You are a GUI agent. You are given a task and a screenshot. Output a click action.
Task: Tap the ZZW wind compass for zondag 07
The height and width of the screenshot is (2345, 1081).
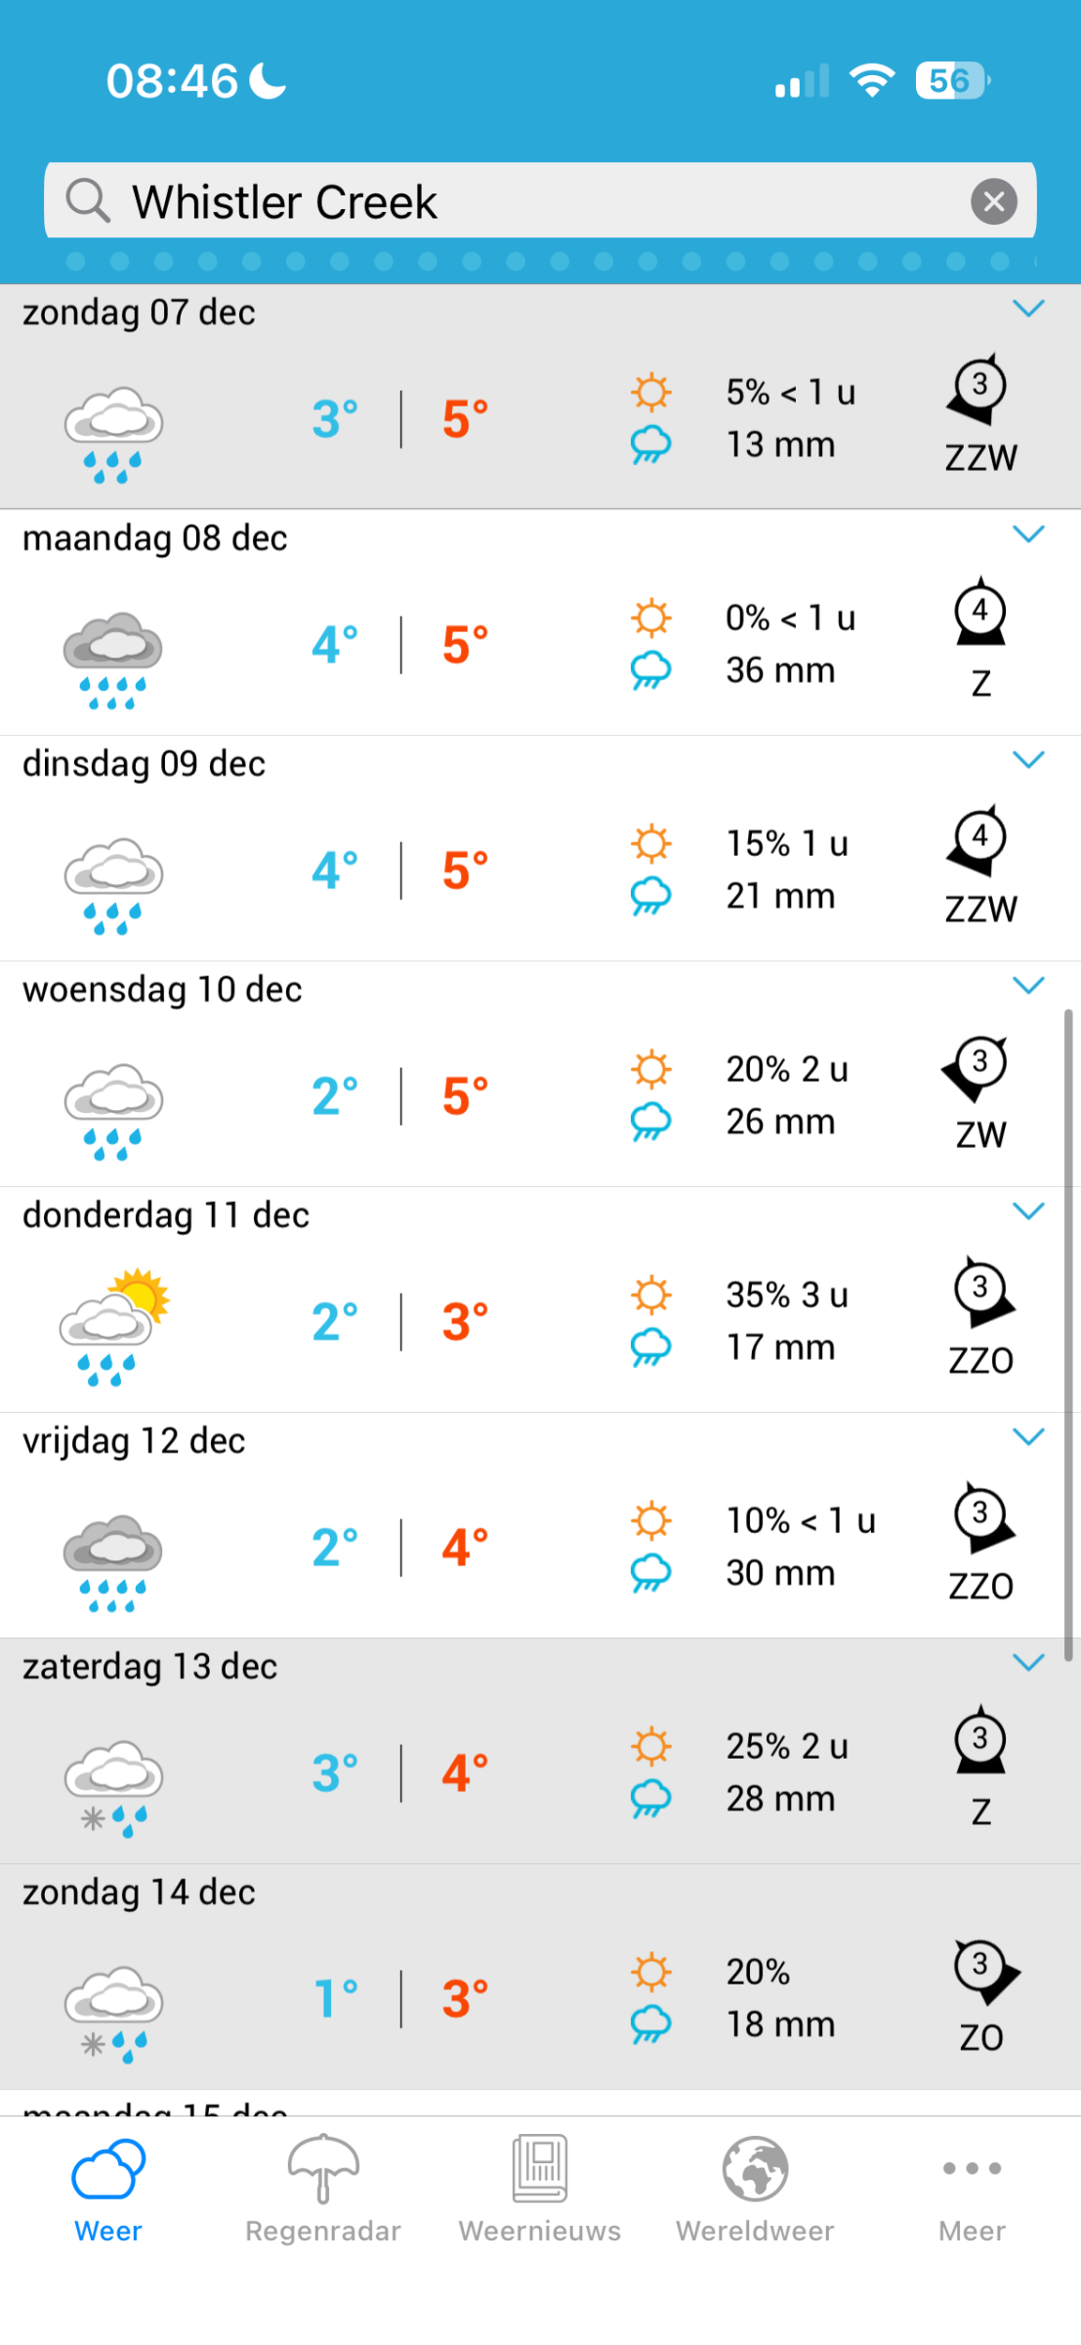978,390
